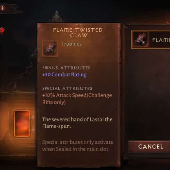This screenshot has width=170, height=170.
Task: Click the lower small icon beside glowing slot
Action: pyautogui.click(x=33, y=129)
